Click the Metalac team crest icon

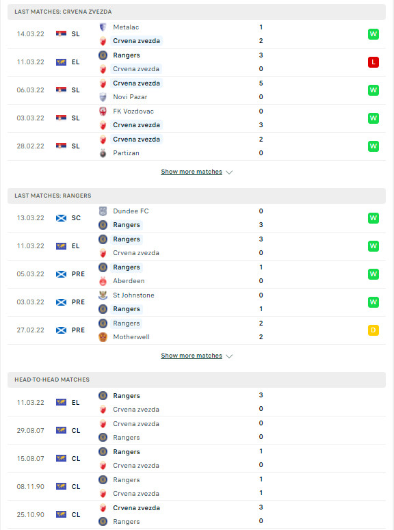tap(103, 27)
